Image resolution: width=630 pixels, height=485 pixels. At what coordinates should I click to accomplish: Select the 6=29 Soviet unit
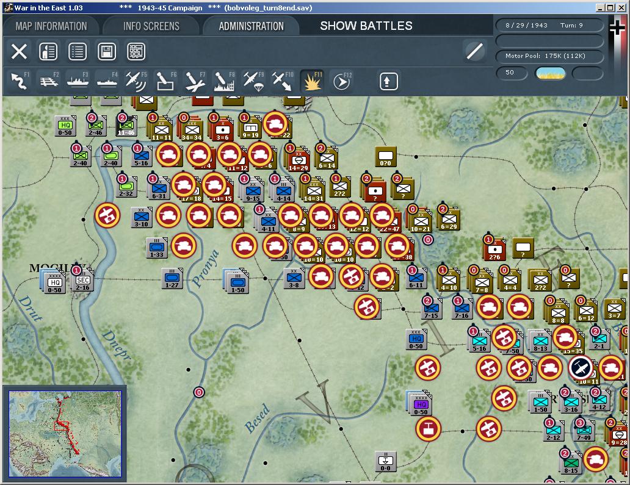pyautogui.click(x=449, y=219)
